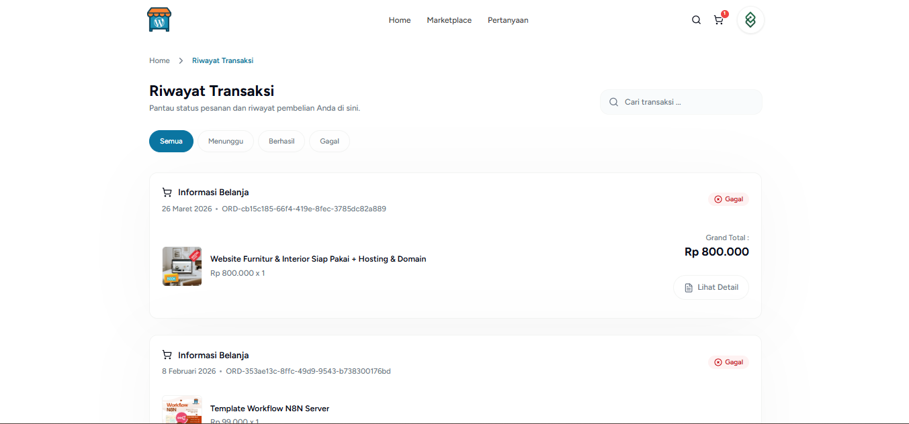Click the Gagal status badge on first order
This screenshot has height=424, width=909.
click(x=728, y=199)
